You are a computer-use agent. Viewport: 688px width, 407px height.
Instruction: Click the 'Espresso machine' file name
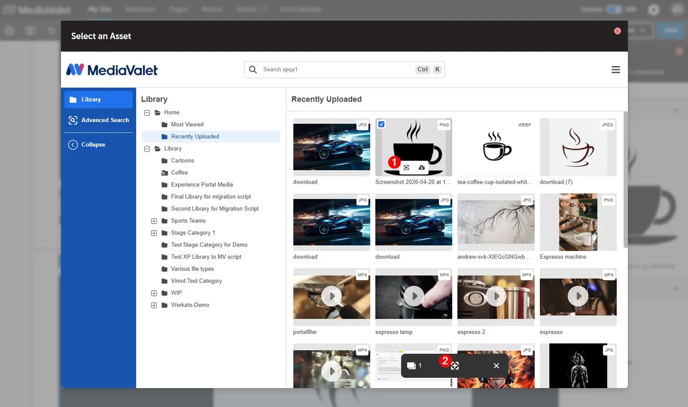click(563, 257)
